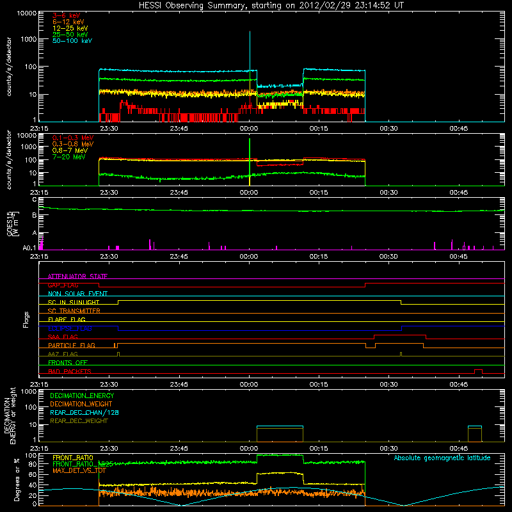Click the Absolute geomagnetic latitude label
512x512 pixels.
click(442, 458)
